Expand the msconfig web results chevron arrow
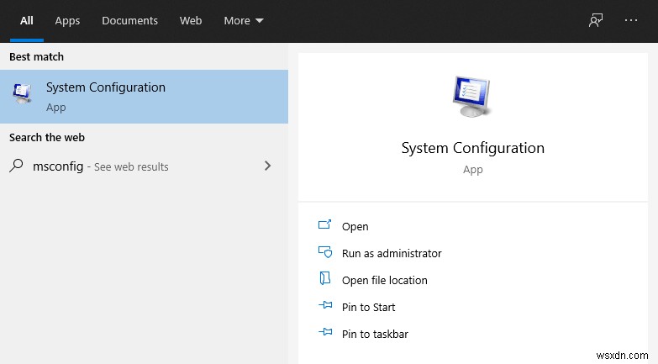 click(x=267, y=166)
